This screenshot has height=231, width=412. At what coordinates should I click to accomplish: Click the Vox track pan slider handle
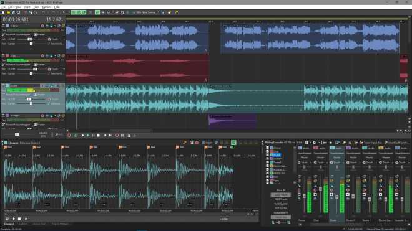tap(31, 73)
